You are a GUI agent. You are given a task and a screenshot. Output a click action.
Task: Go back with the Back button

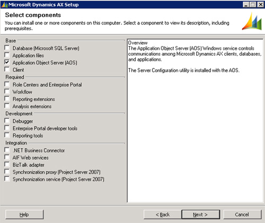point(163,215)
